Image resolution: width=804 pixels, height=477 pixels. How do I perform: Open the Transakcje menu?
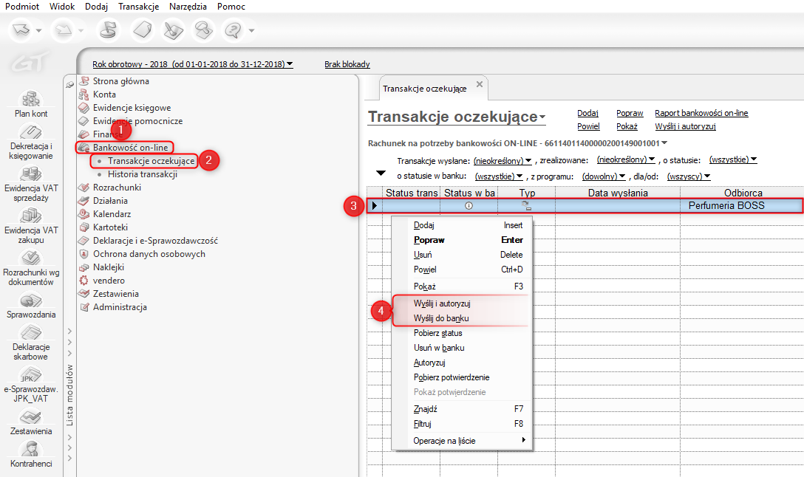[138, 6]
